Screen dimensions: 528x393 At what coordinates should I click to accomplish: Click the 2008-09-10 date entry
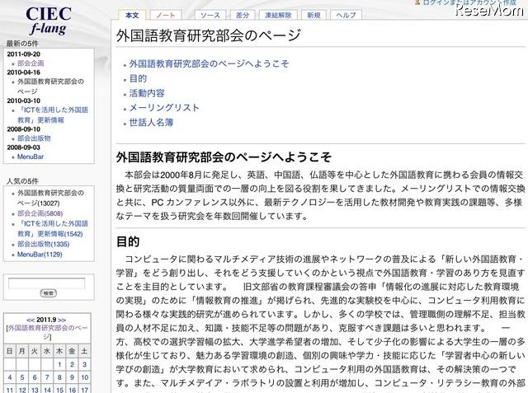click(x=24, y=129)
